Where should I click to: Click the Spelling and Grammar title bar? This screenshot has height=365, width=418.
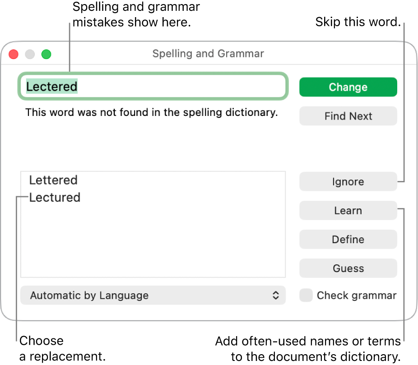[x=208, y=53]
